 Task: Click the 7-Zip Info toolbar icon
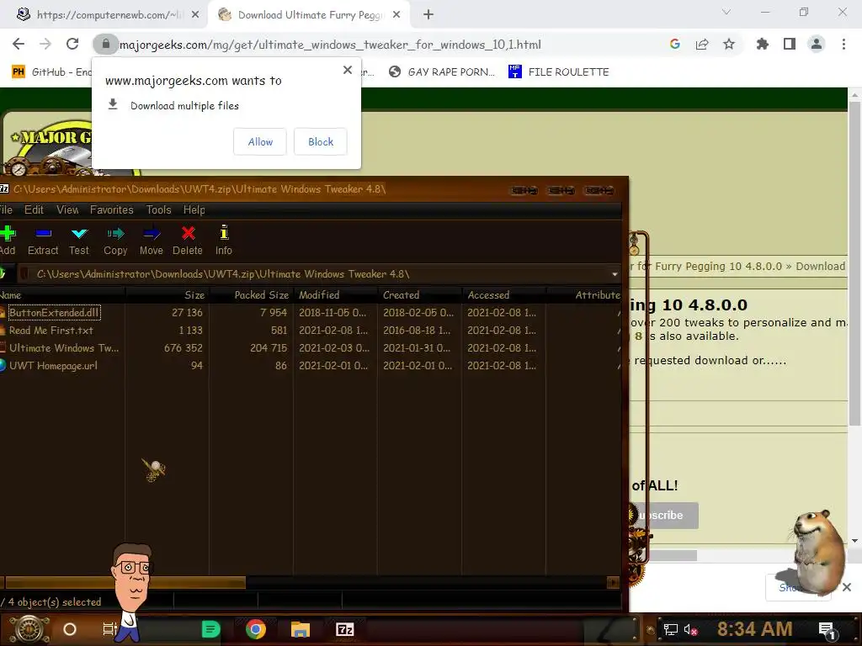click(x=224, y=233)
